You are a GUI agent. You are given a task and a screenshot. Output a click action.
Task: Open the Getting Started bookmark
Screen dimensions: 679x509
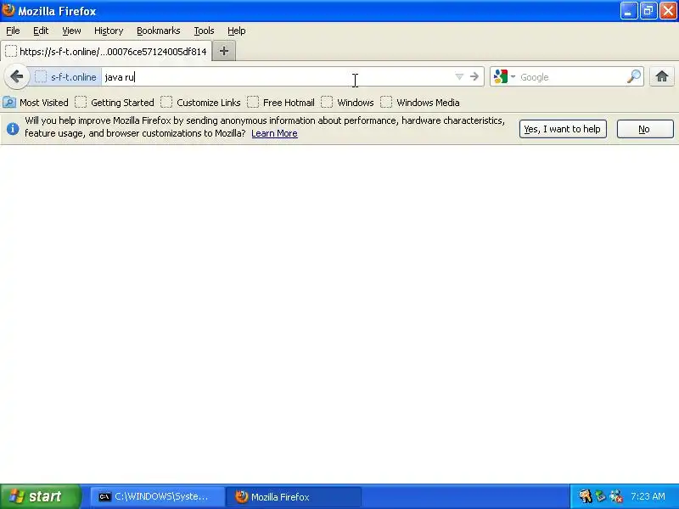pos(115,103)
